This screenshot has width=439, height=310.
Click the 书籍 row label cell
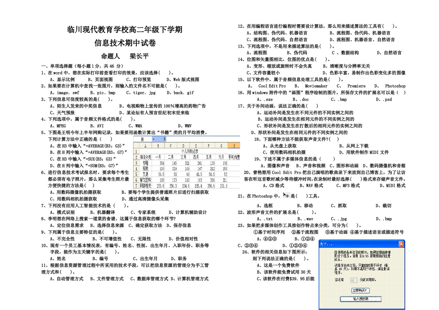[x=146, y=163]
